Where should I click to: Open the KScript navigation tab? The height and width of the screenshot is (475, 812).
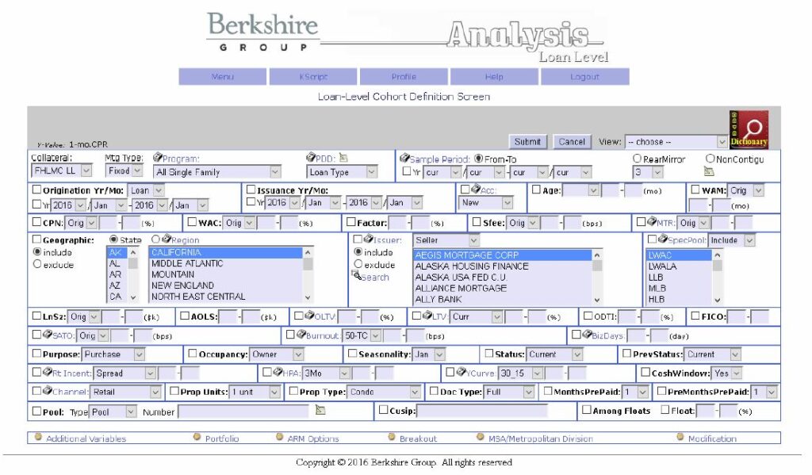pyautogui.click(x=313, y=77)
